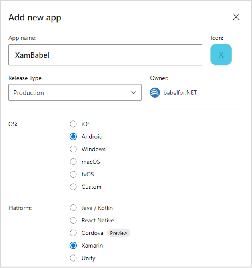This screenshot has height=268, width=252.
Task: Select the Xamarin platform option
Action: pos(73,246)
